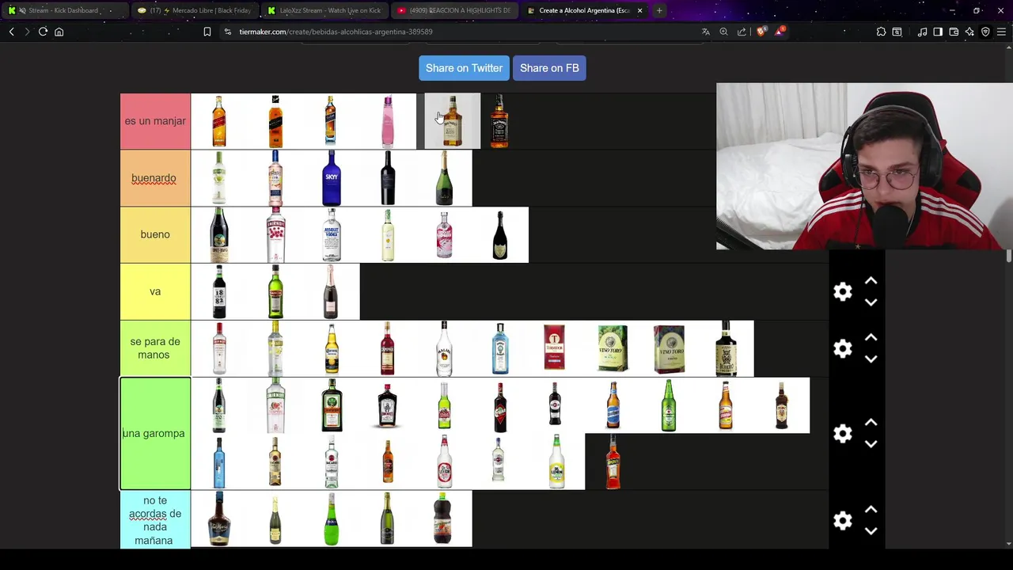Click the Share on FB button
The height and width of the screenshot is (570, 1013).
point(549,68)
